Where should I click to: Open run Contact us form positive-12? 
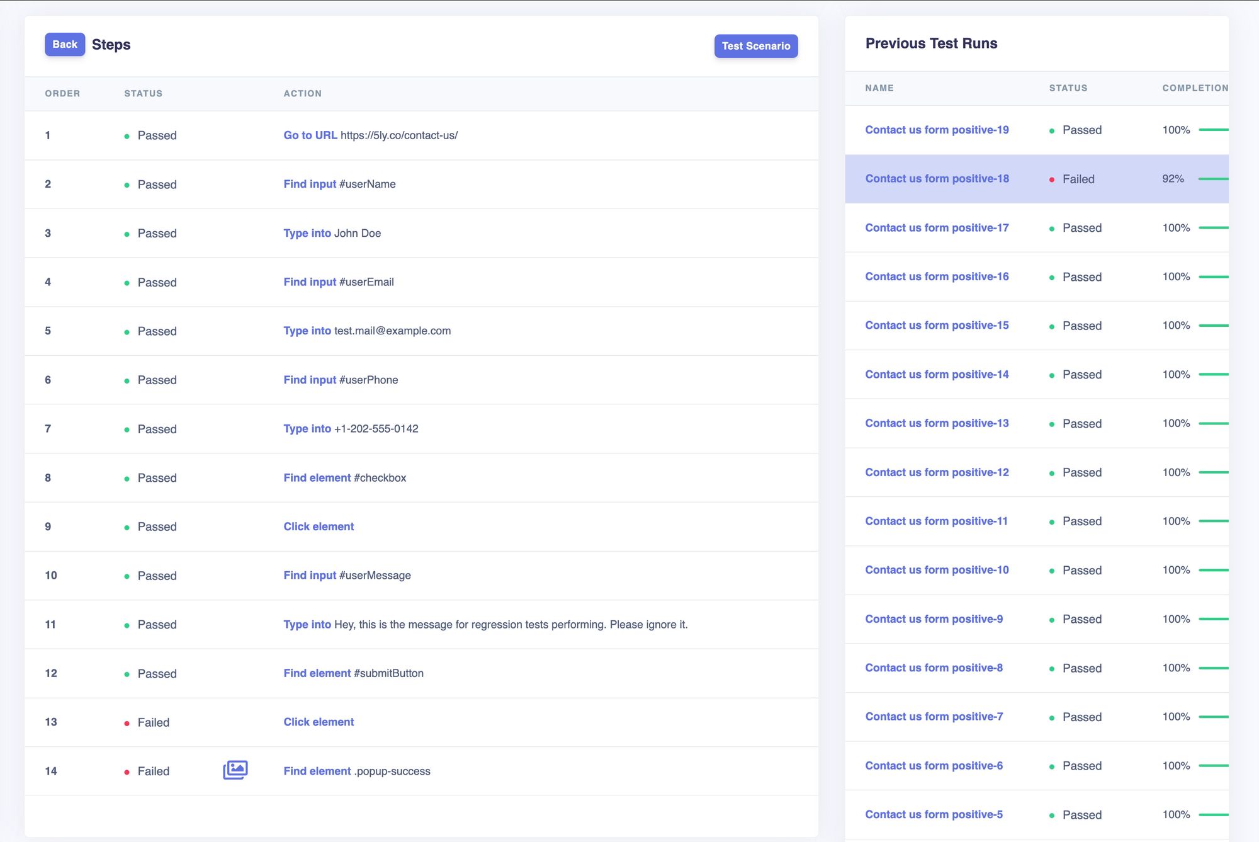click(937, 472)
